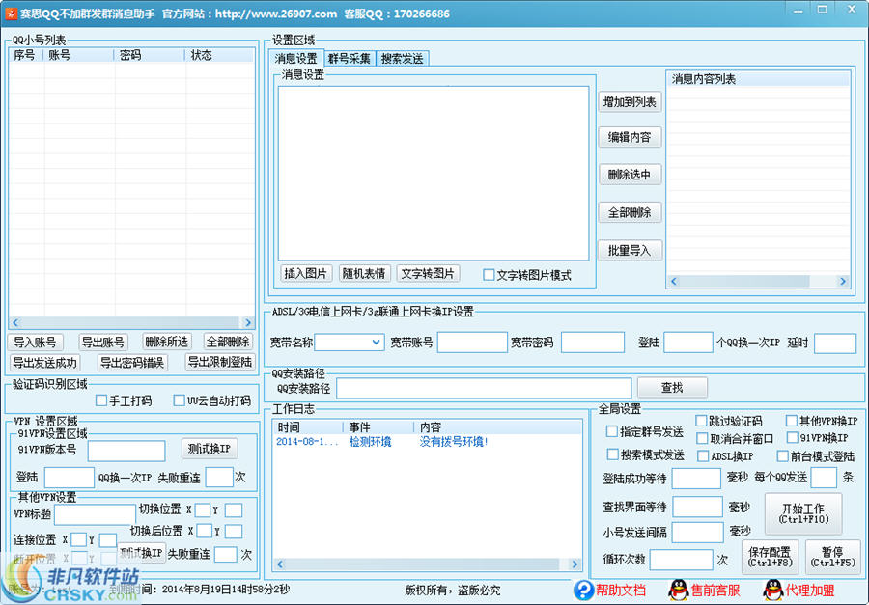869x605 pixels.
Task: Click the help document question mark icon
Action: point(583,590)
